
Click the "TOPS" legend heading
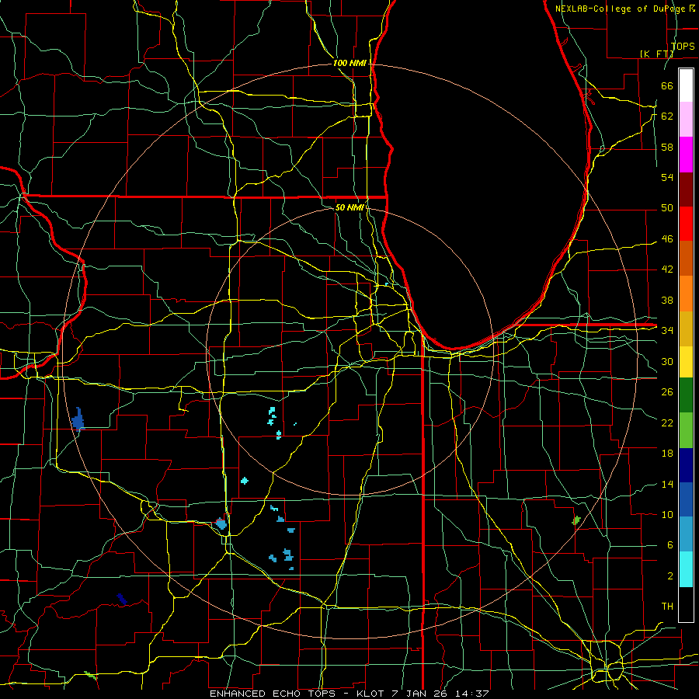pos(683,47)
